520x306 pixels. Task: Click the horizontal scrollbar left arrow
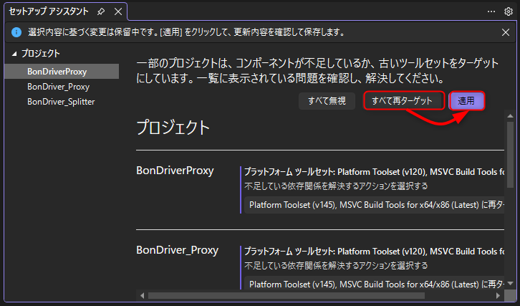pos(141,295)
